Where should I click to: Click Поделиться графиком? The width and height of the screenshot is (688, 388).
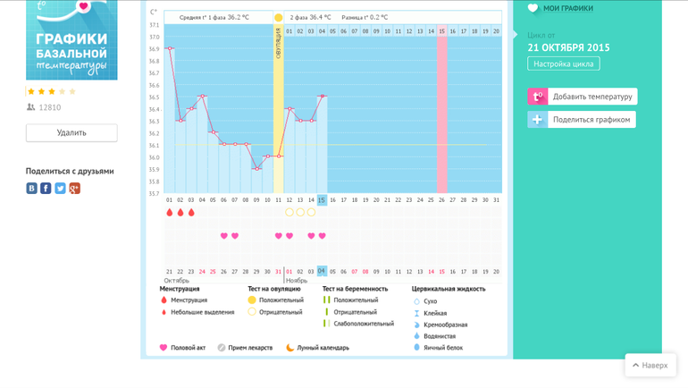(x=591, y=119)
